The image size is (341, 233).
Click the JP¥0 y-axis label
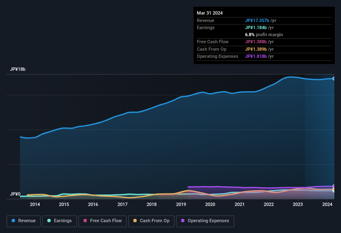point(15,194)
